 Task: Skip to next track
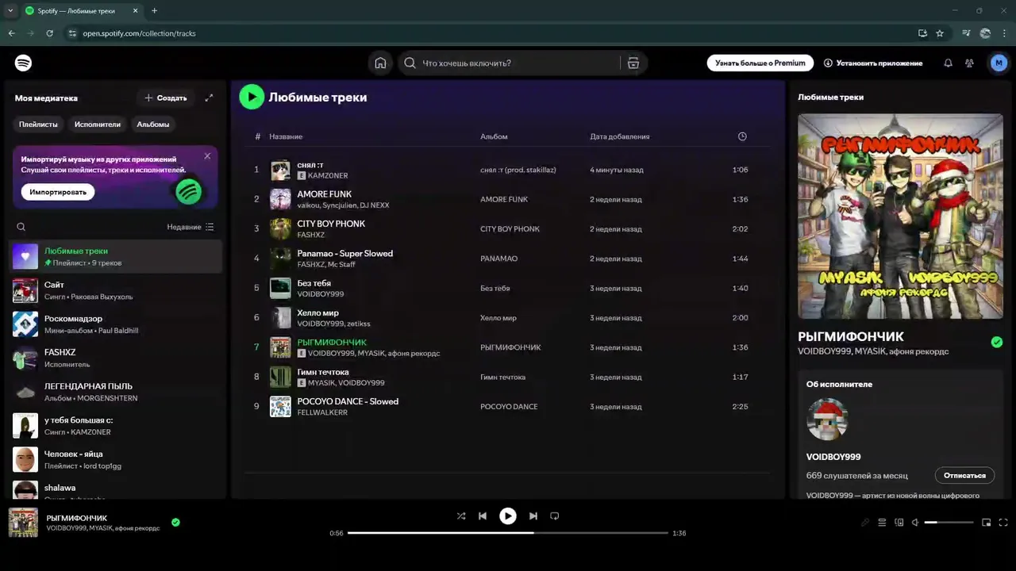[x=533, y=515]
